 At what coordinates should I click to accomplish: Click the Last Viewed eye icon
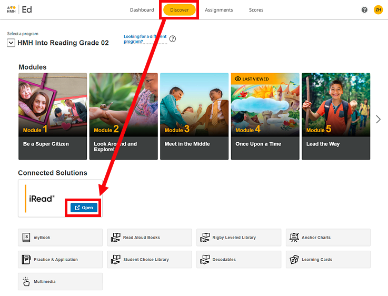pos(238,79)
